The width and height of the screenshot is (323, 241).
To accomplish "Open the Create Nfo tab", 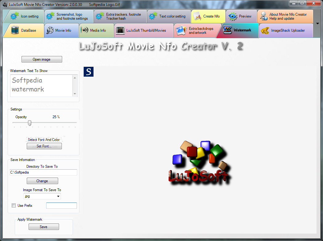I will [x=208, y=16].
